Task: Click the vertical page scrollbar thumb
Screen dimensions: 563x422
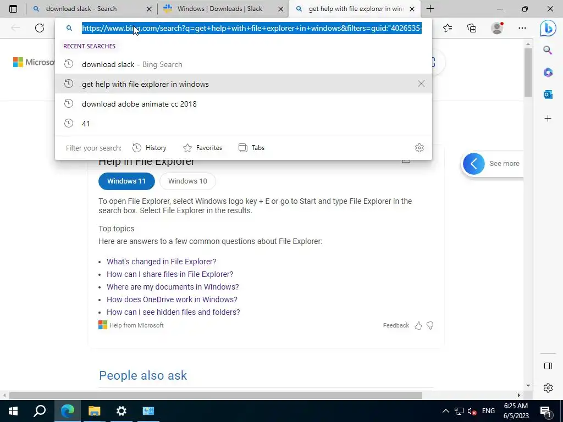Action: pyautogui.click(x=528, y=72)
